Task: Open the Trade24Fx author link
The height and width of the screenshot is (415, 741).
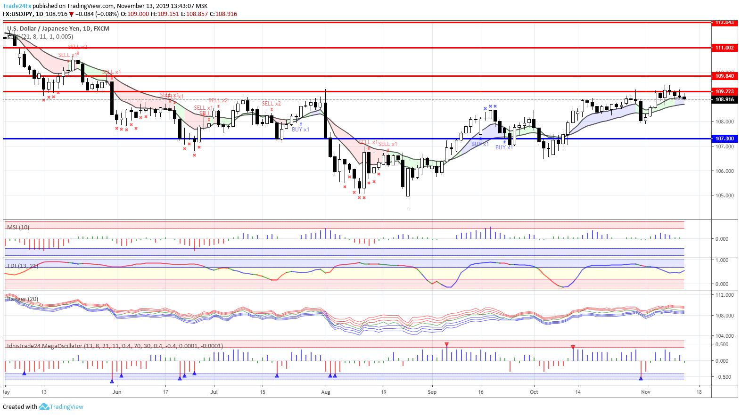Action: coord(17,6)
